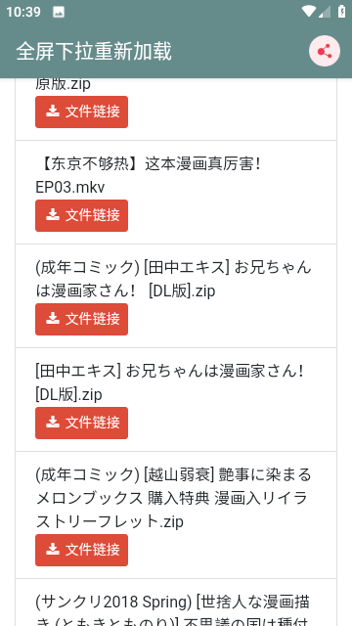Screen dimensions: 352x626
Task: Select the [田中エキス] お兄ちゃんは漫画家さん title text
Action: tap(170, 382)
